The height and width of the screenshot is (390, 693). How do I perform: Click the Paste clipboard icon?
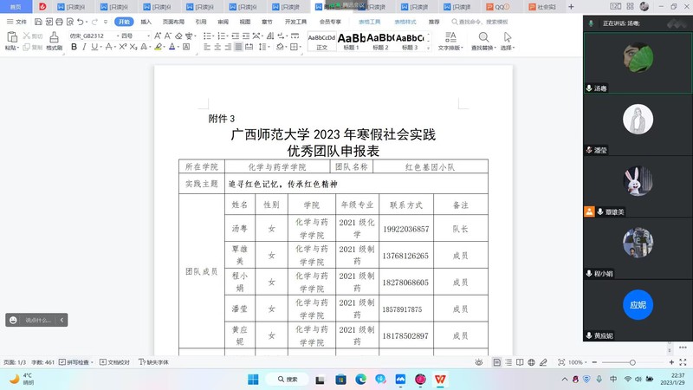point(11,37)
